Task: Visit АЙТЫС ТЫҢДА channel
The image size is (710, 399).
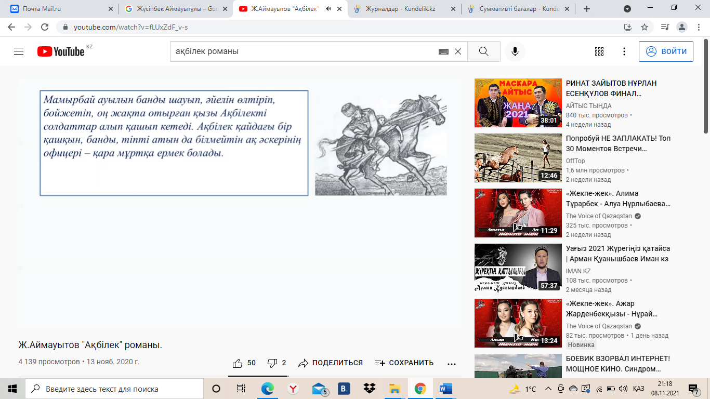Action: pos(588,106)
